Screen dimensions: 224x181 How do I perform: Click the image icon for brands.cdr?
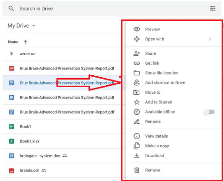point(11,171)
